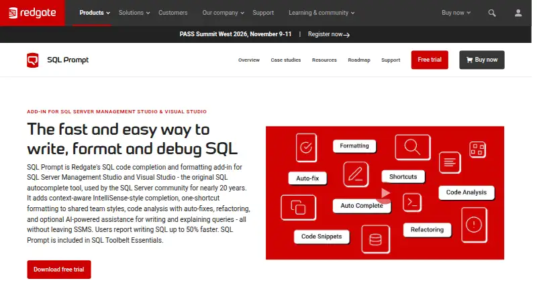The image size is (537, 295).
Task: Click the shopping cart icon in Buy now
Action: tap(469, 60)
